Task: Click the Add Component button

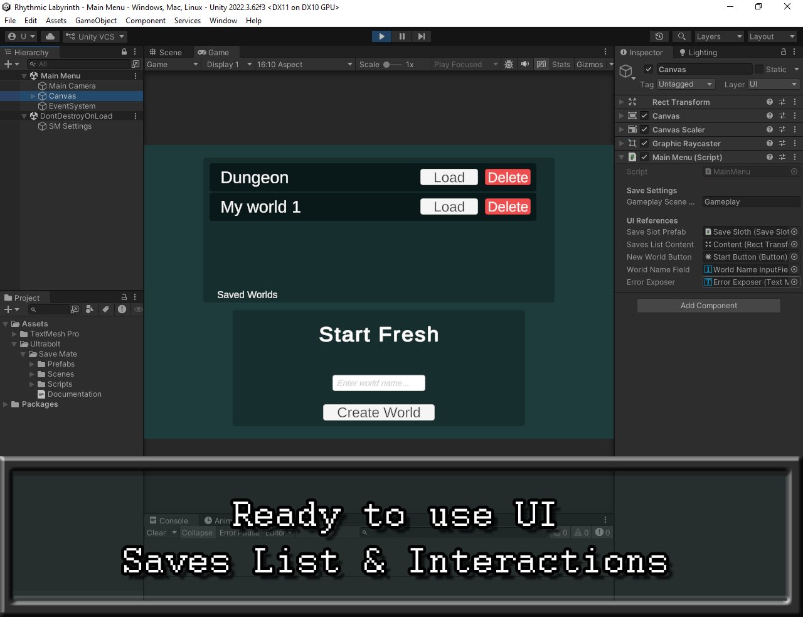Action: 709,306
